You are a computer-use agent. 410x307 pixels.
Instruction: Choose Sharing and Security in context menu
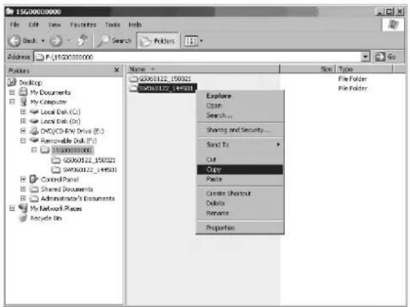[x=240, y=130]
